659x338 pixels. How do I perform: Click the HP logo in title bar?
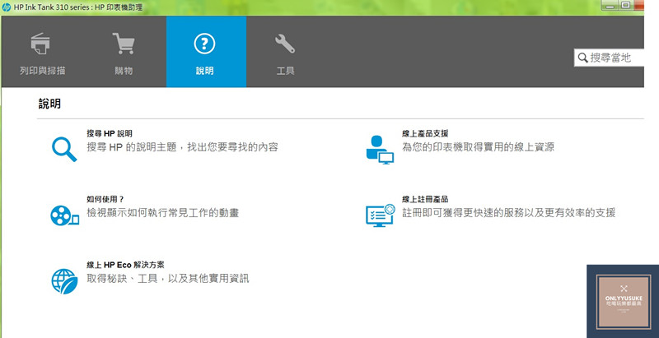click(x=7, y=7)
